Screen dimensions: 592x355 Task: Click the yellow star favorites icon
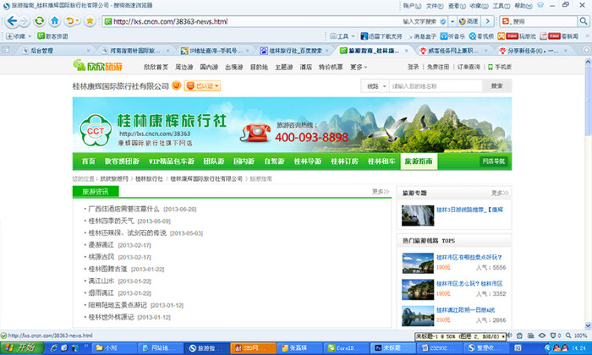90,21
